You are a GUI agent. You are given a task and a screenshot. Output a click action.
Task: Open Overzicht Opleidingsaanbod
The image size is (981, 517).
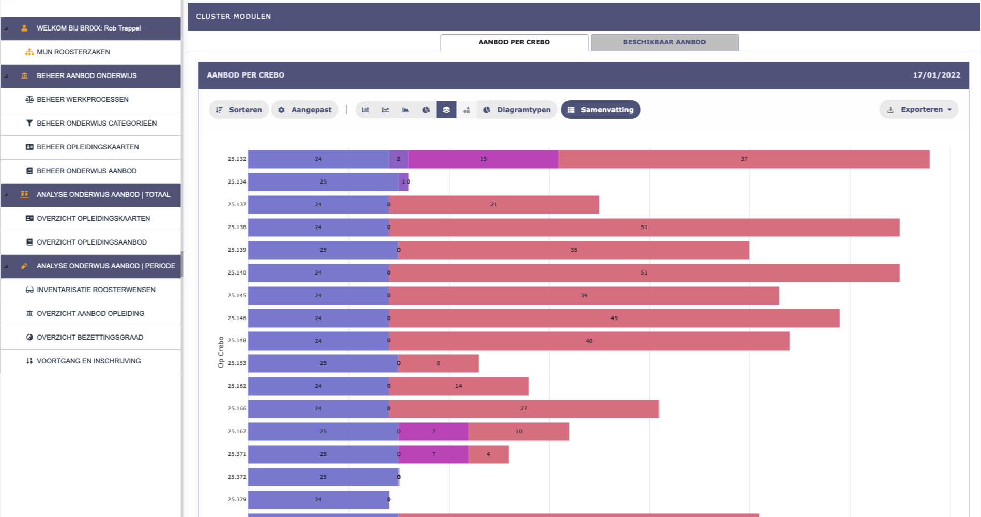point(91,242)
